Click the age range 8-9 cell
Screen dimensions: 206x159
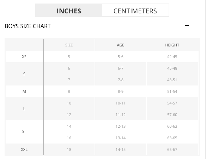(x=121, y=91)
